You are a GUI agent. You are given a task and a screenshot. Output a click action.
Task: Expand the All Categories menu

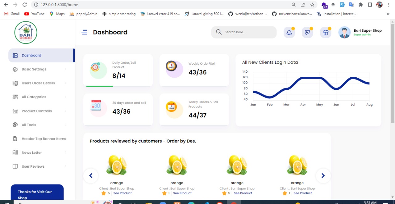click(34, 97)
